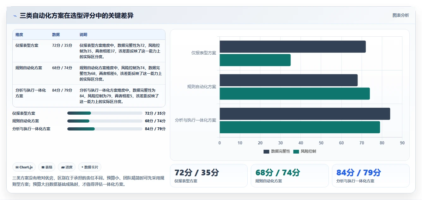
Task: Click the 说明 column header
Action: click(x=83, y=34)
